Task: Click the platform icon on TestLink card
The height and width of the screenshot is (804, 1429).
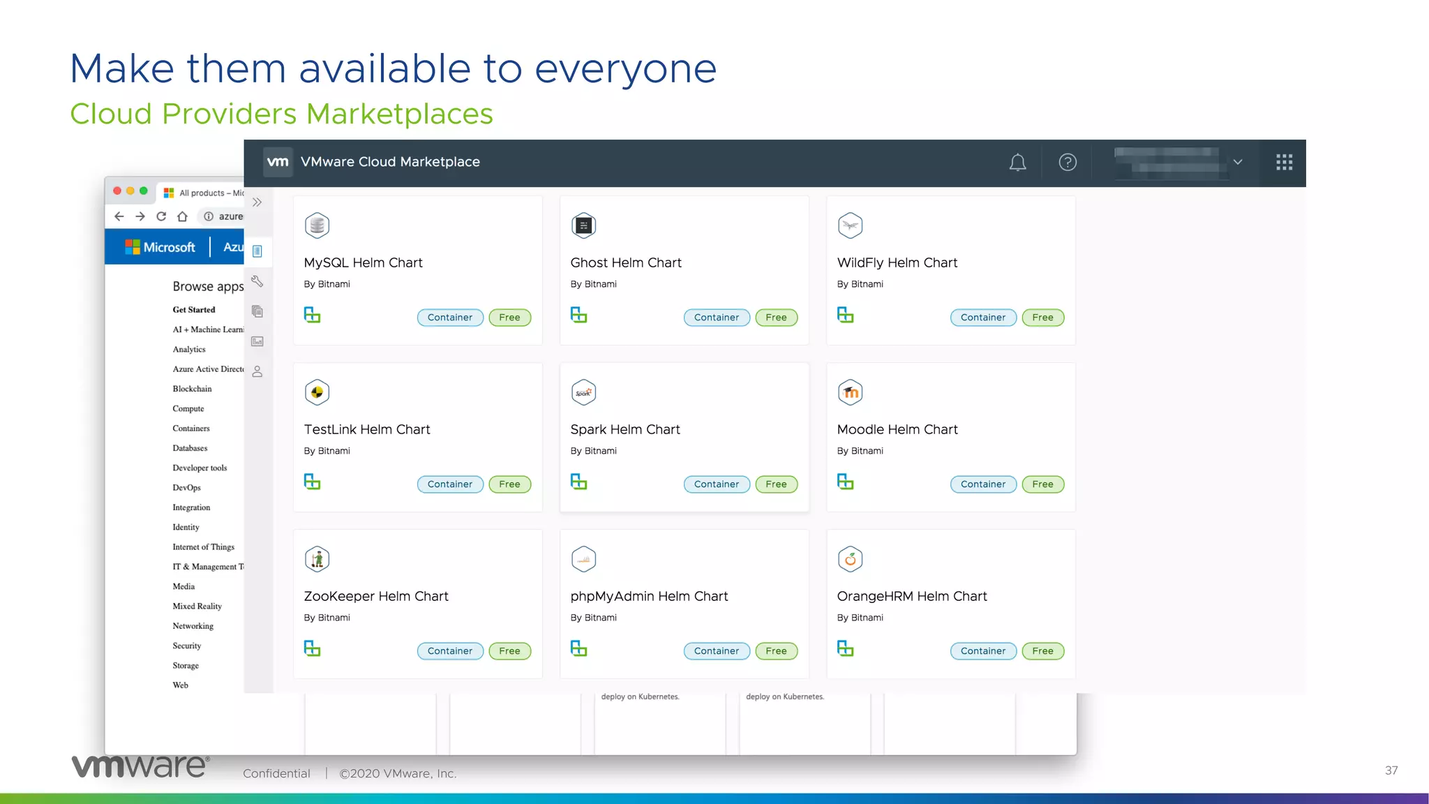Action: (312, 482)
